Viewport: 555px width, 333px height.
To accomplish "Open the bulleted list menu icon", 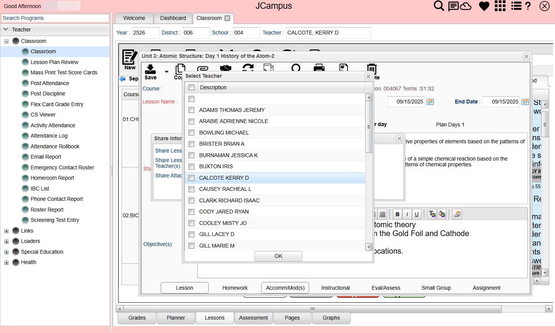I will pos(516,6).
